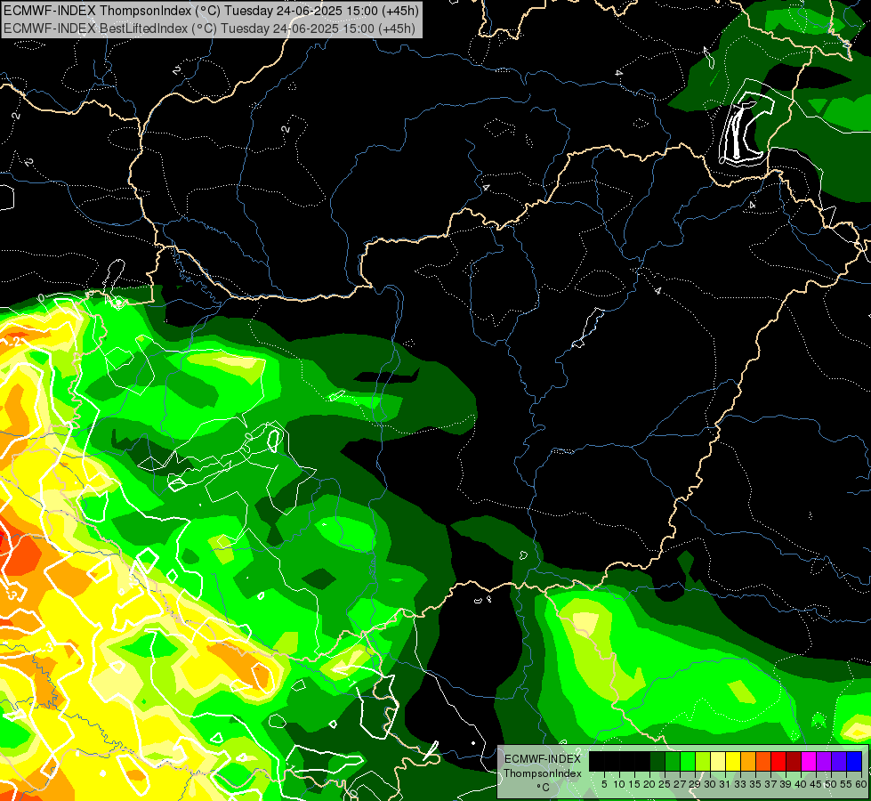871x801 pixels.
Task: Click the blue 55–60 legend swatch
Action: coord(854,761)
